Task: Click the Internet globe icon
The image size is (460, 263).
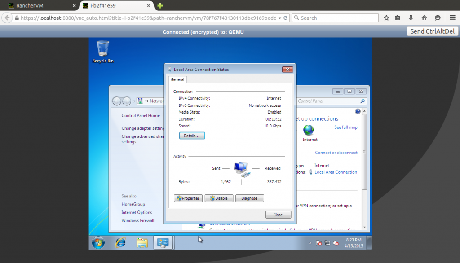Action: 308,130
